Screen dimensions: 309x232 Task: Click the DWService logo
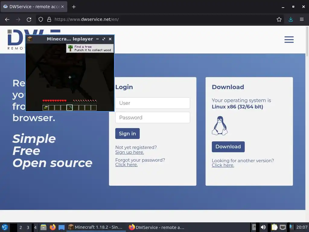(x=17, y=40)
